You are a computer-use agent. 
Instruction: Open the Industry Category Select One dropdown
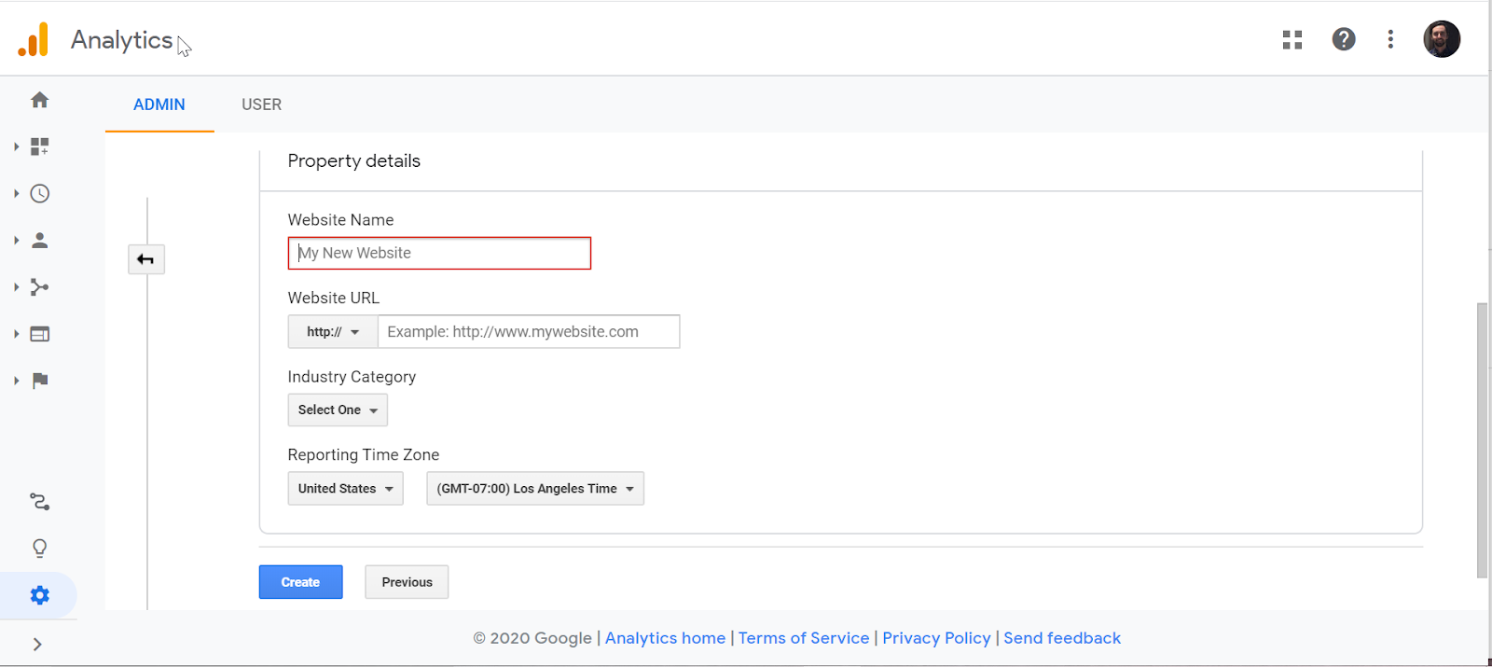coord(338,410)
